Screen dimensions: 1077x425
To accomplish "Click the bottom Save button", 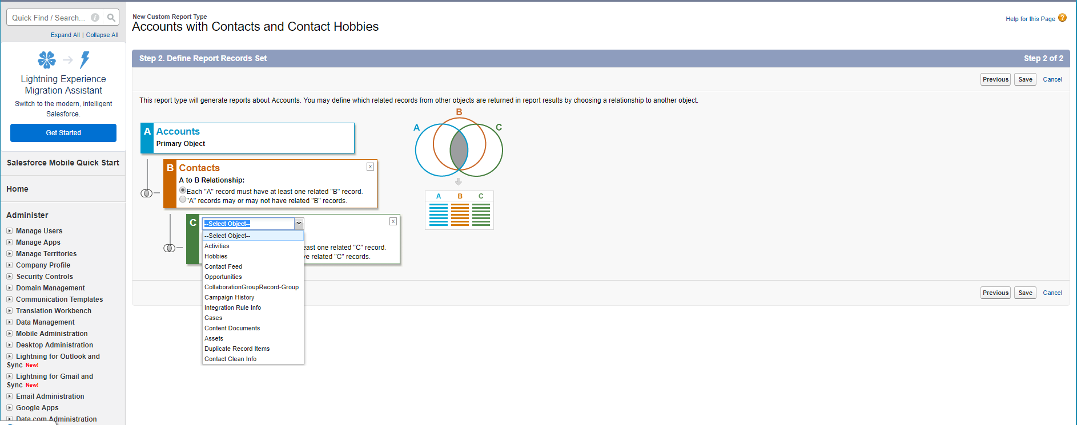I will pos(1025,293).
